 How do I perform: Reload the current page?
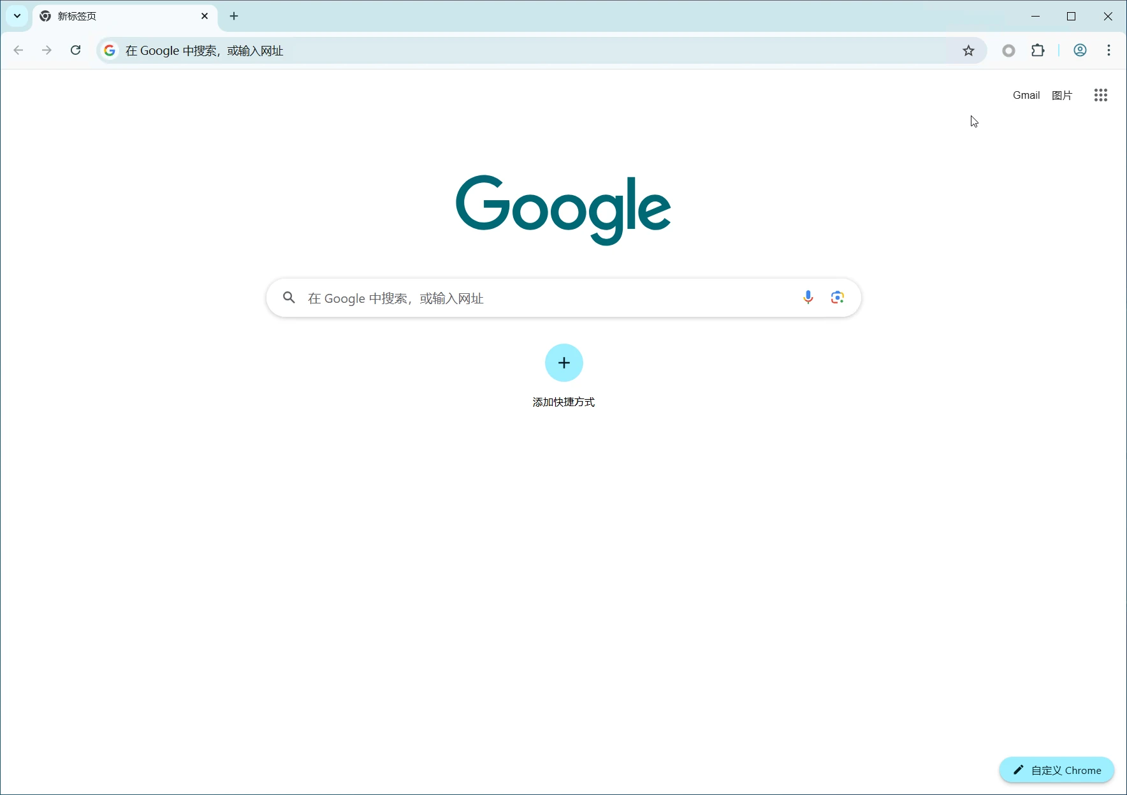pyautogui.click(x=75, y=50)
